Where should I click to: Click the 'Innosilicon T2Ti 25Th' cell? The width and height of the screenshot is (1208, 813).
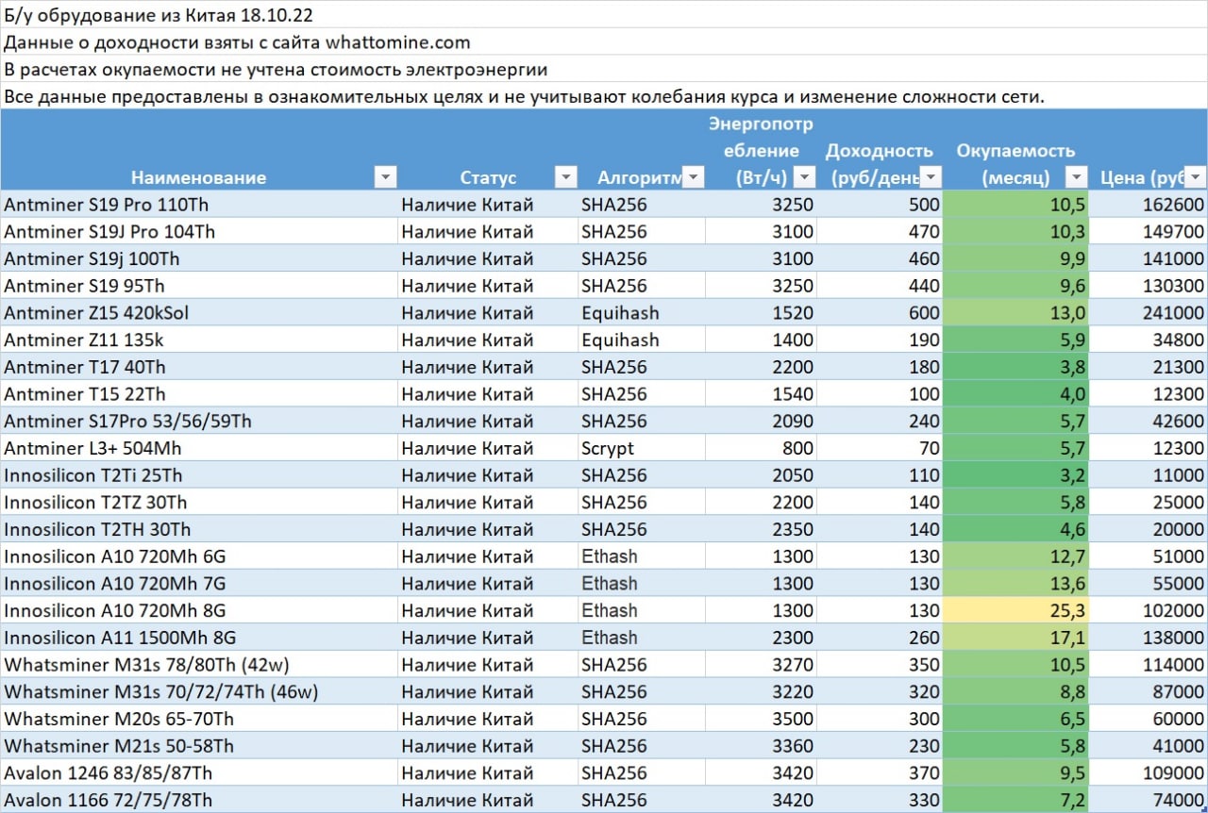[198, 475]
